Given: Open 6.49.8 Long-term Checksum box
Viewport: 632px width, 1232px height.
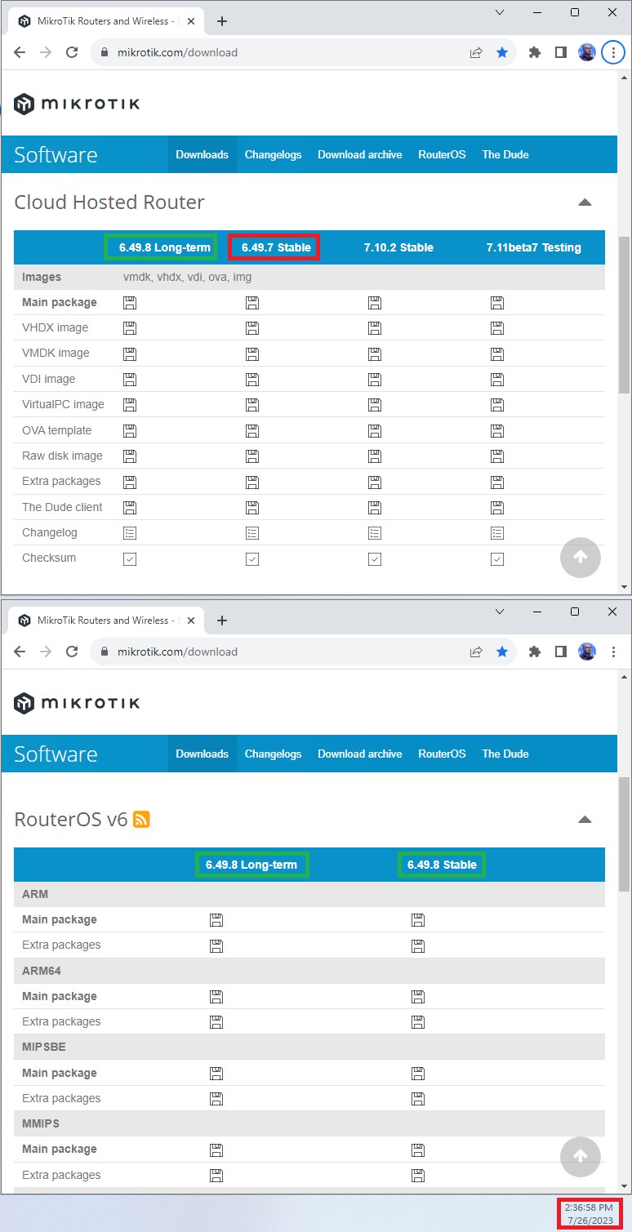Looking at the screenshot, I should (x=129, y=559).
